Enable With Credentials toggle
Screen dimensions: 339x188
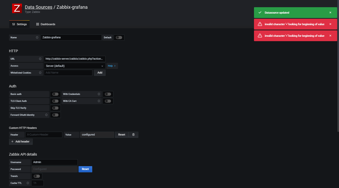click(x=108, y=94)
